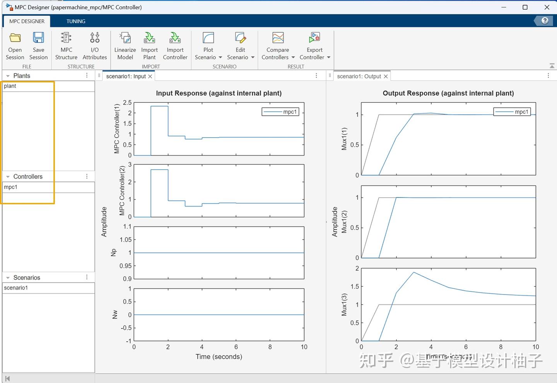Image resolution: width=557 pixels, height=383 pixels.
Task: Open the MPC Structure editor
Action: coord(66,44)
